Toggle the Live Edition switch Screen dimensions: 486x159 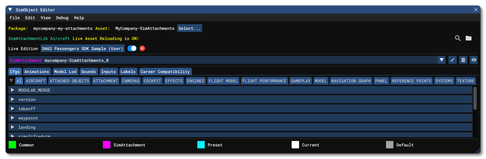coord(132,48)
